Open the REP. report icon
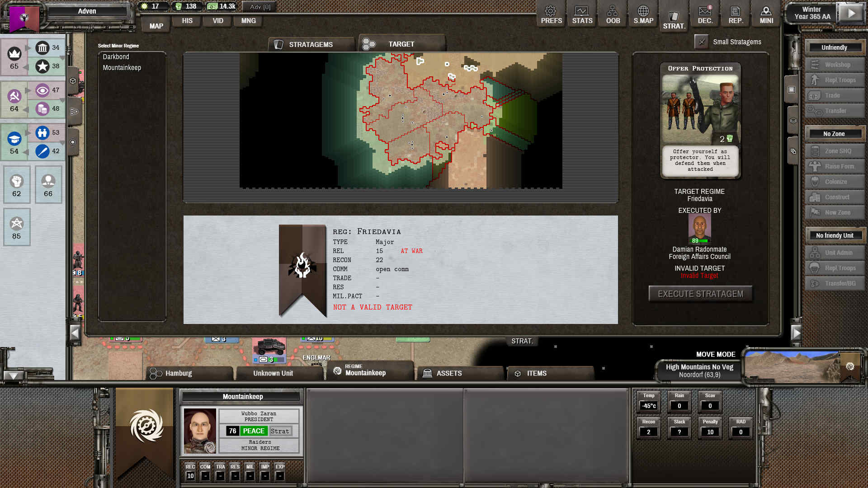Viewport: 868px width, 488px height. [736, 14]
